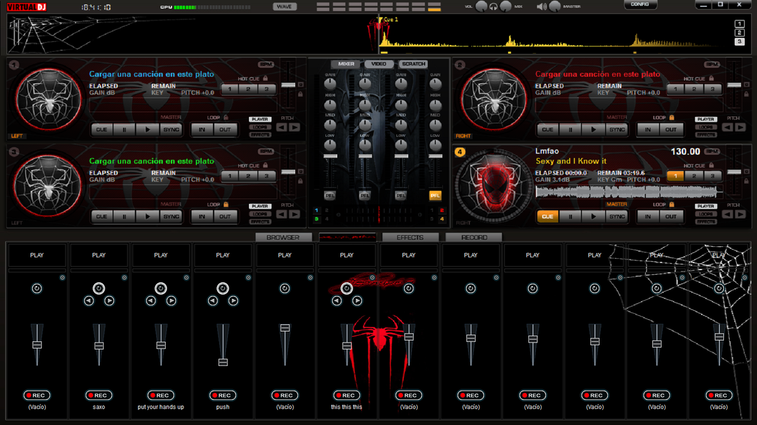Click the saxo sample loop knob
The width and height of the screenshot is (757, 425).
tap(98, 289)
